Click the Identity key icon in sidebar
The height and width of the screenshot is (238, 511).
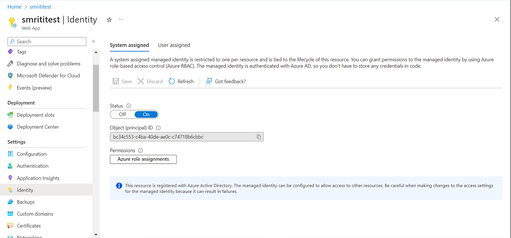(10, 190)
